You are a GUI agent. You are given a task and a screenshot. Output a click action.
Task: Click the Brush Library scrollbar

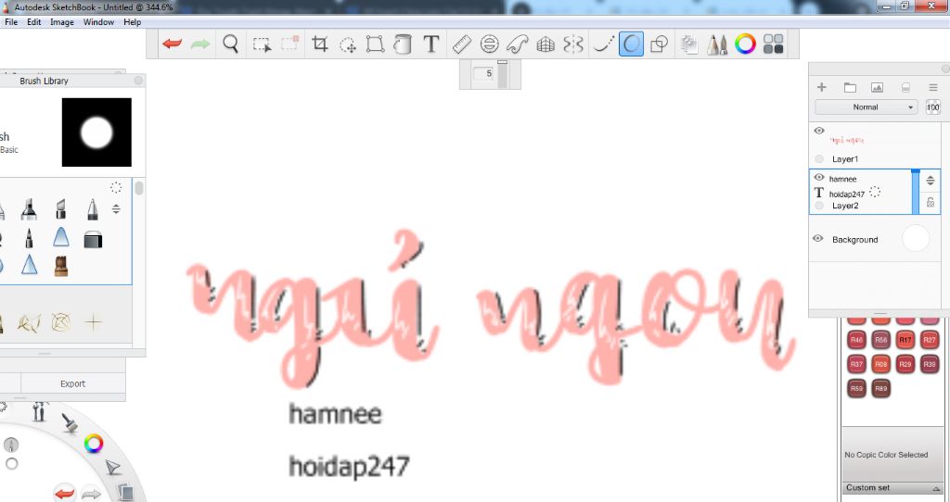pyautogui.click(x=139, y=188)
